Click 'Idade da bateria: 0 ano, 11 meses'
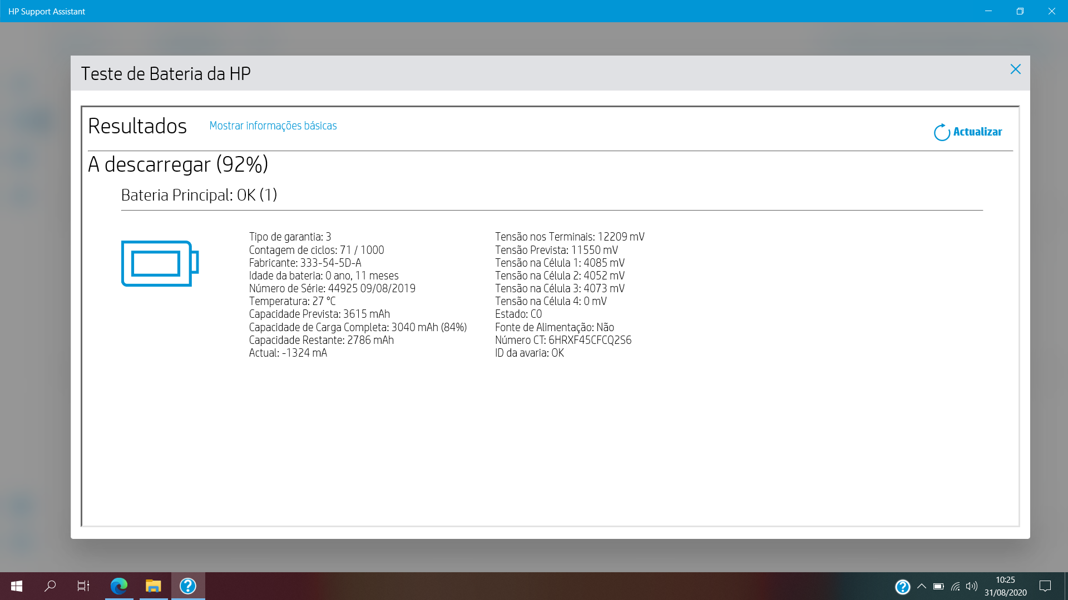The height and width of the screenshot is (600, 1068). pos(324,276)
